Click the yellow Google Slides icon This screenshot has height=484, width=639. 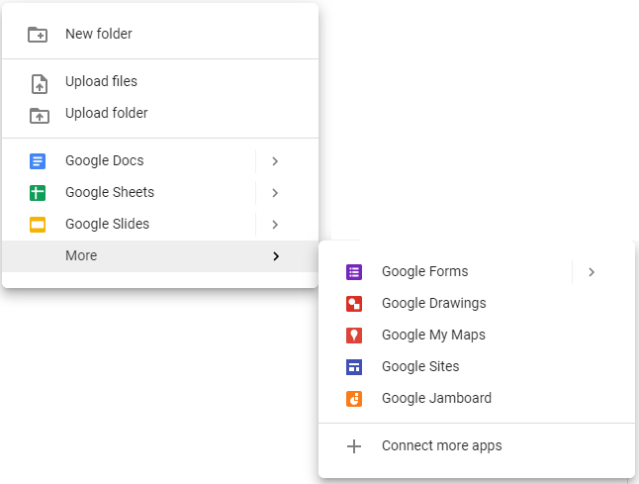coord(38,225)
